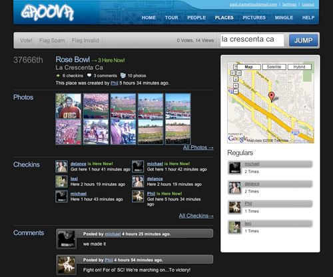Viewport: 333px width, 277px height.
Task: Go to HOME in navigation
Action: point(149,18)
